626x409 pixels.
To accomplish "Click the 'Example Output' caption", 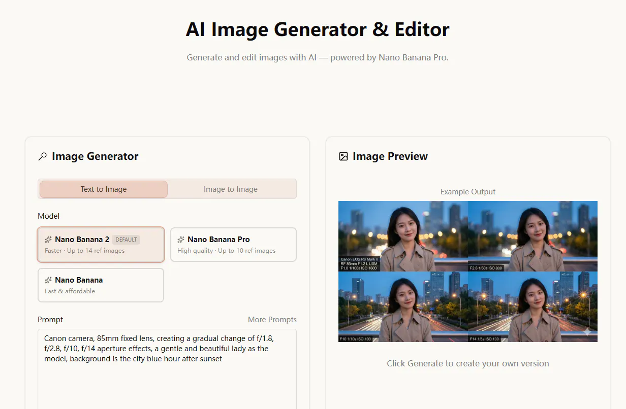I will tap(468, 192).
